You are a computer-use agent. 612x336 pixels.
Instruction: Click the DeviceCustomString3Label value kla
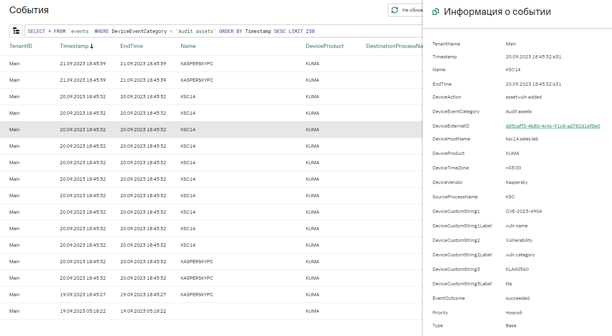[509, 284]
